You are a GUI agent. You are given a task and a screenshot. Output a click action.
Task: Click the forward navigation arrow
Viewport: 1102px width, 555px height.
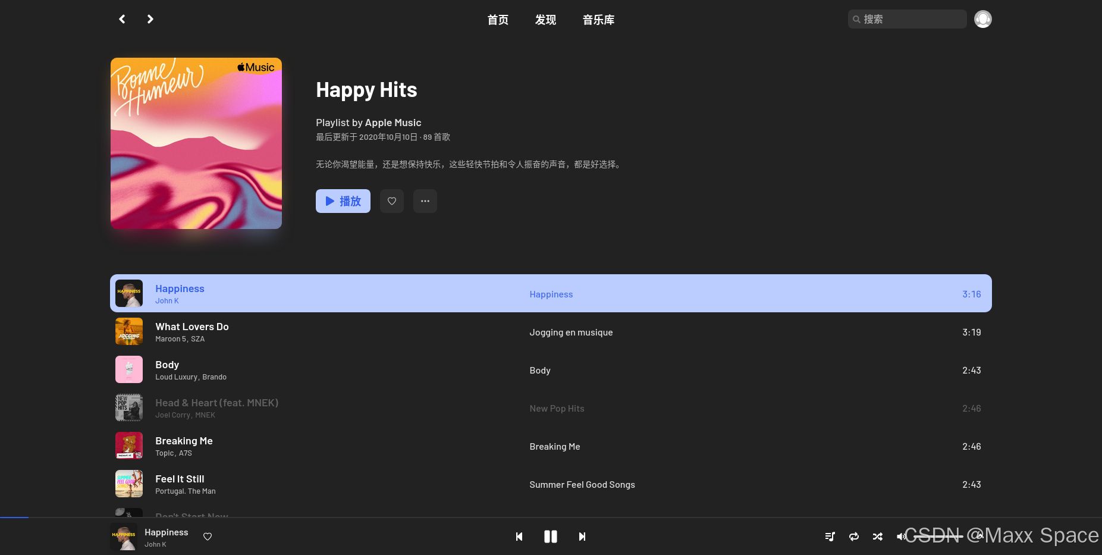click(150, 18)
